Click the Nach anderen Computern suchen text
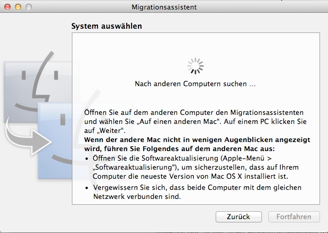 pos(195,84)
